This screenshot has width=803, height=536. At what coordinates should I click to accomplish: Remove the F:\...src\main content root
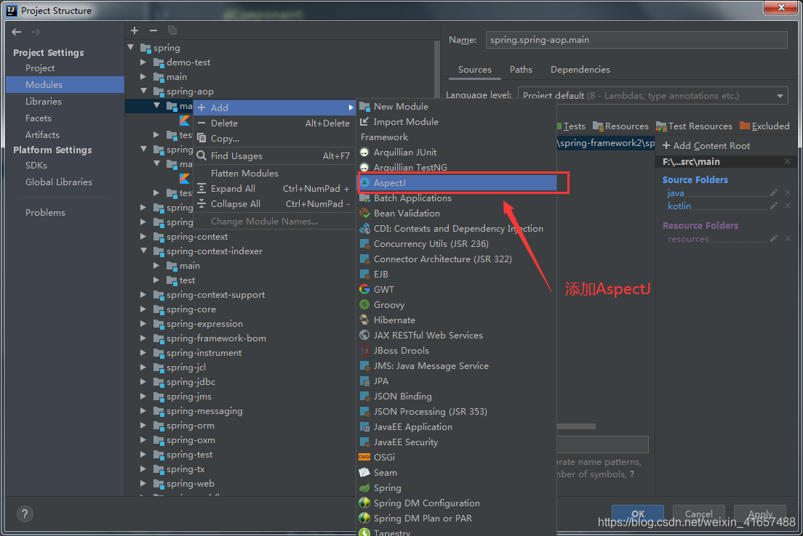(x=788, y=162)
